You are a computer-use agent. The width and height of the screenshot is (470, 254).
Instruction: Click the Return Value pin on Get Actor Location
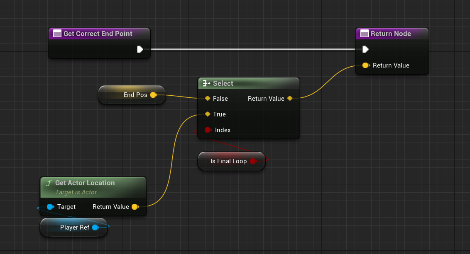pos(135,207)
